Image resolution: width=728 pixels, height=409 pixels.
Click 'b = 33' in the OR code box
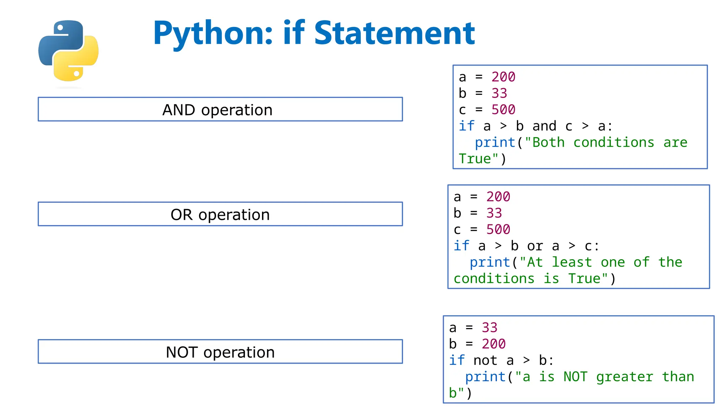click(x=478, y=213)
